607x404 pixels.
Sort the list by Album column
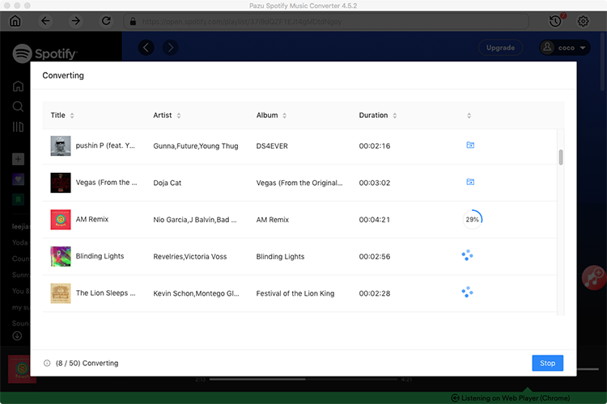tap(283, 116)
